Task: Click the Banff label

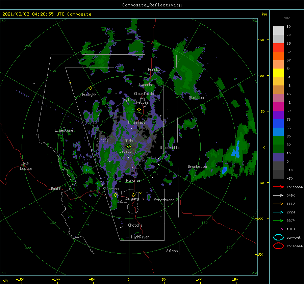Action: pos(56,188)
